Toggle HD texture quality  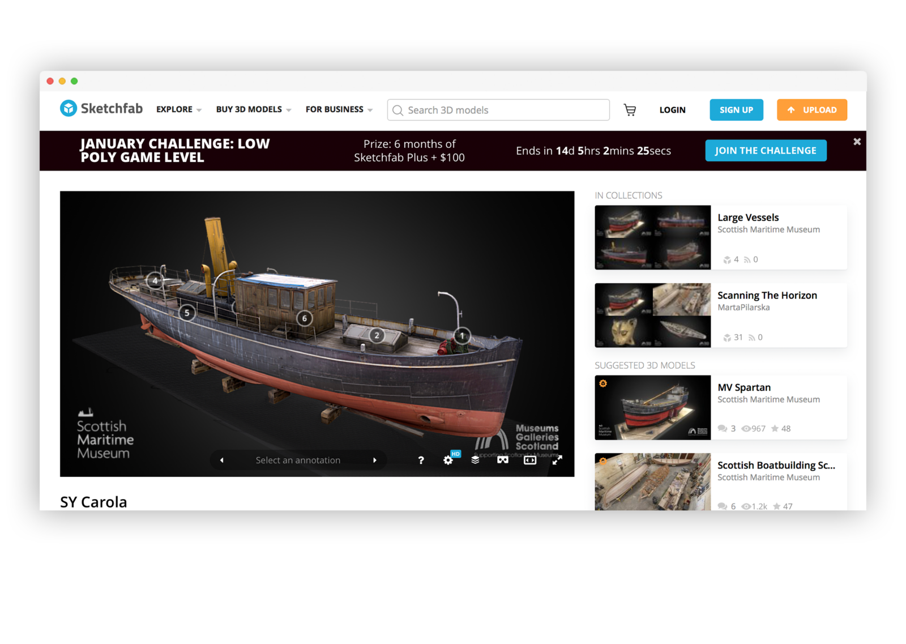(455, 453)
